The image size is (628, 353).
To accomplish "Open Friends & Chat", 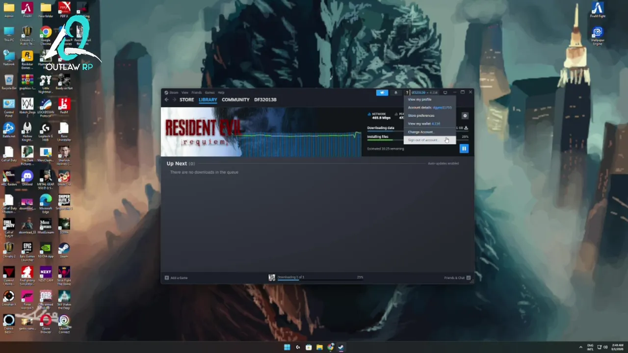I will 457,278.
